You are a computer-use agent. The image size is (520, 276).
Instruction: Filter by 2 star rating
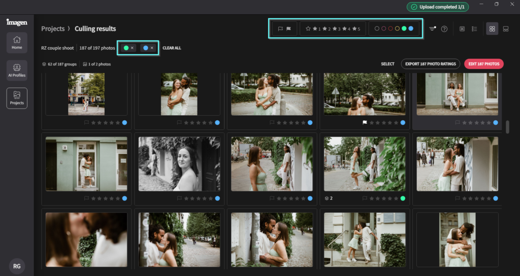click(x=327, y=29)
